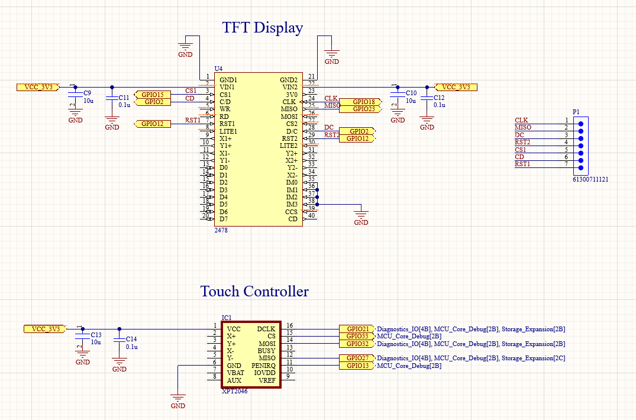The width and height of the screenshot is (636, 420).
Task: Click the PENIRQ pin name on IC1
Action: [x=263, y=366]
